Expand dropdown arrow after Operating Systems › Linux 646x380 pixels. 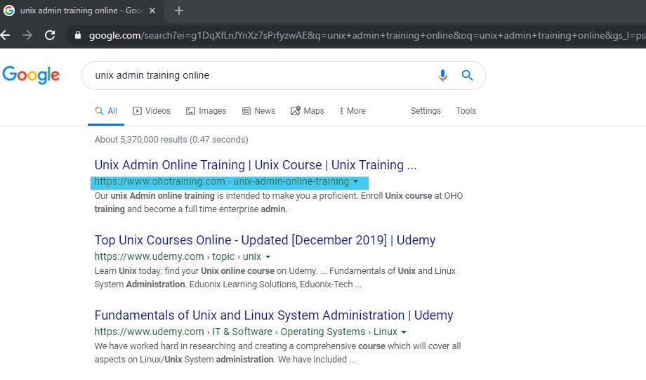(x=404, y=332)
